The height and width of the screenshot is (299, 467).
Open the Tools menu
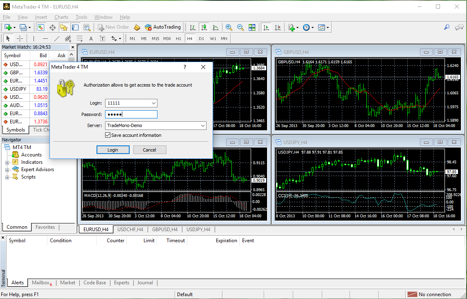(81, 17)
